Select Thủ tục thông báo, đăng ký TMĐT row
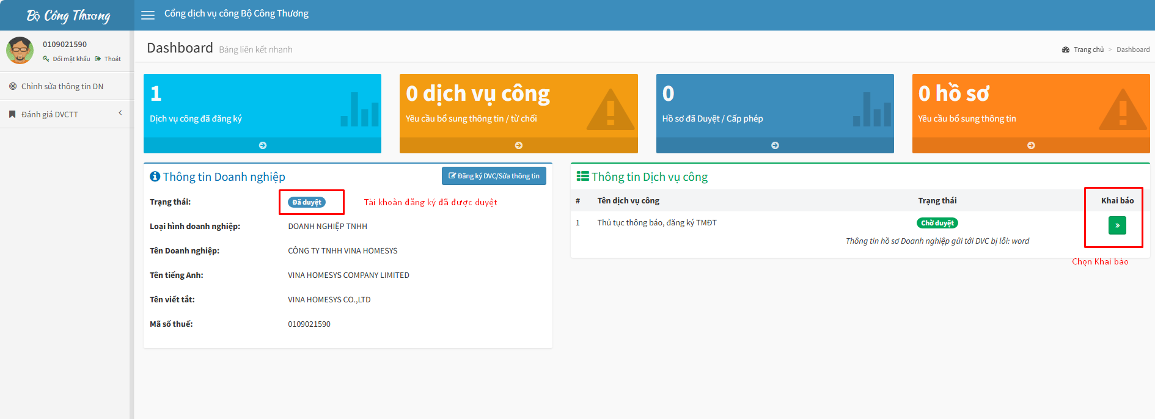Image resolution: width=1155 pixels, height=419 pixels. point(656,223)
